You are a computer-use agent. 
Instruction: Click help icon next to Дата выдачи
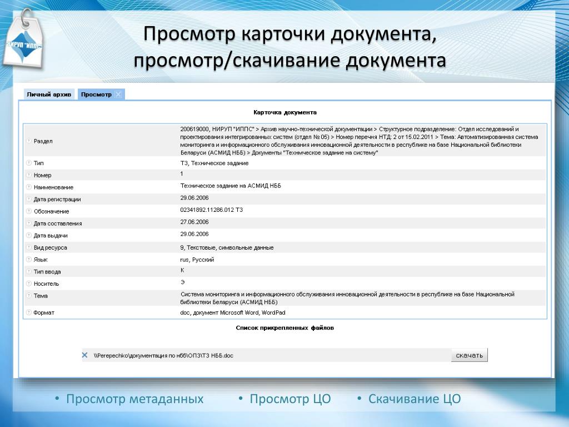[29, 235]
